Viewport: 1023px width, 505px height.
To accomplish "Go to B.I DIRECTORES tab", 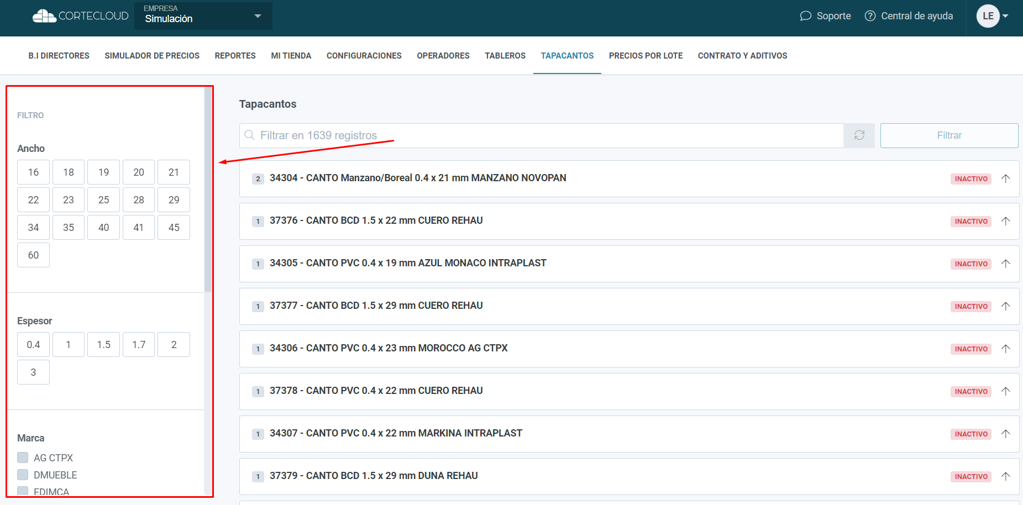I will 59,56.
